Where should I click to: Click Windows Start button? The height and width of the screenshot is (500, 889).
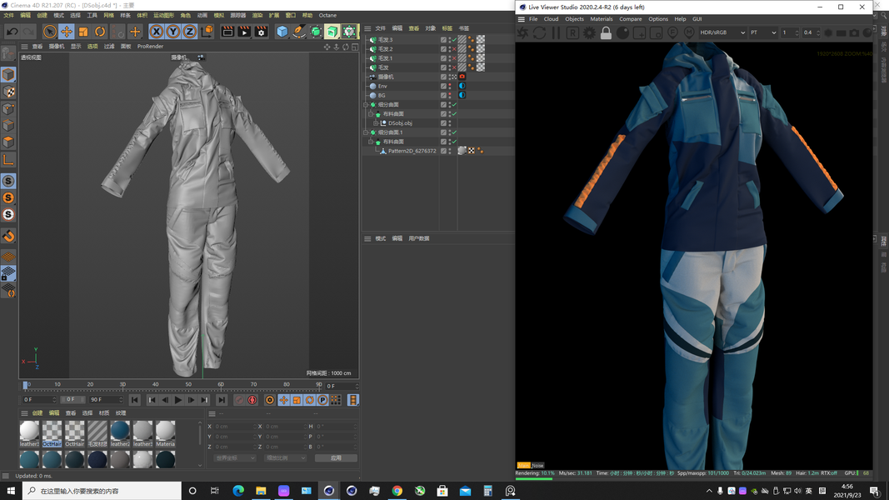click(x=11, y=491)
